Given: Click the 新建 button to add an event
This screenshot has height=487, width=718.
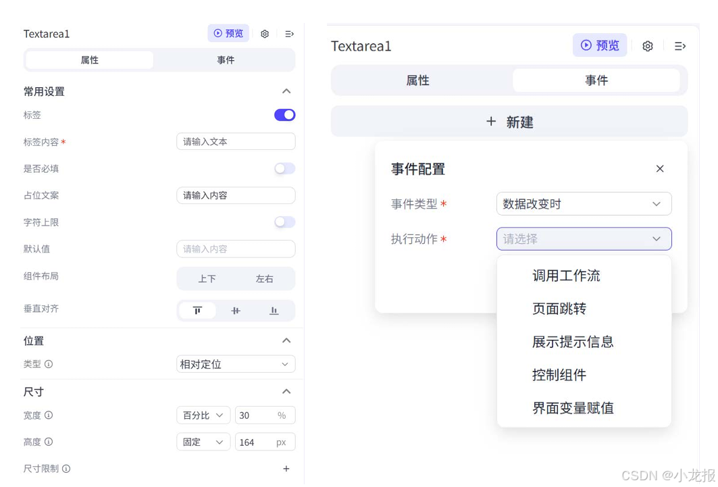Looking at the screenshot, I should [x=509, y=122].
